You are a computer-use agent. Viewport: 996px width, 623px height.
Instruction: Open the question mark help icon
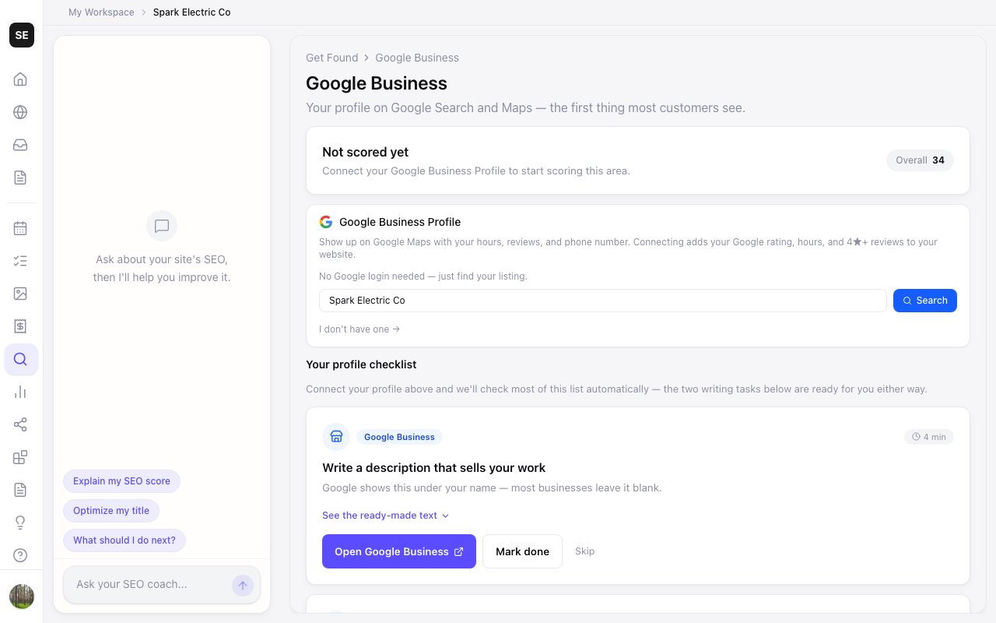click(21, 555)
